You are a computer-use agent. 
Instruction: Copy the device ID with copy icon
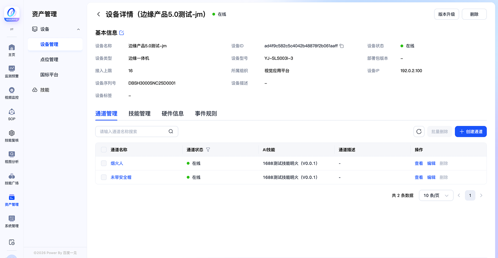[342, 46]
